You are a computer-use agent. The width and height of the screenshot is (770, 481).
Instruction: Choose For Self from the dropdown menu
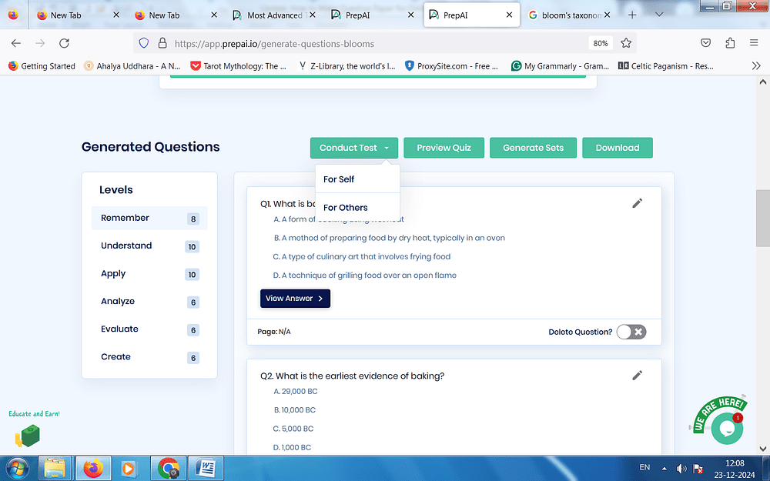(x=339, y=179)
